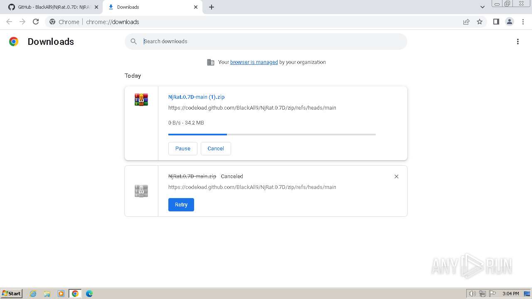The height and width of the screenshot is (299, 532).
Task: Remove the canceled download from list
Action: (397, 176)
